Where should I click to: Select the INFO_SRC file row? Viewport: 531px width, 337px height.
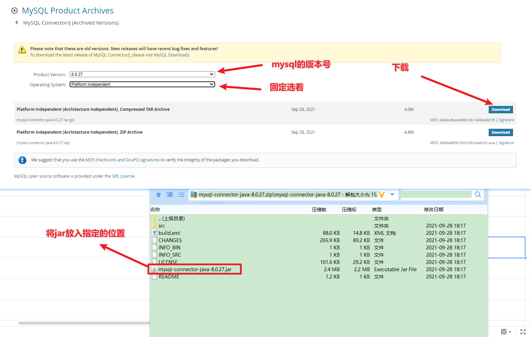(319, 255)
